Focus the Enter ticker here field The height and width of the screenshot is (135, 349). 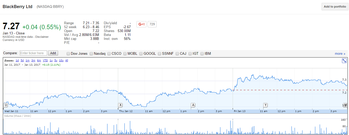point(33,53)
